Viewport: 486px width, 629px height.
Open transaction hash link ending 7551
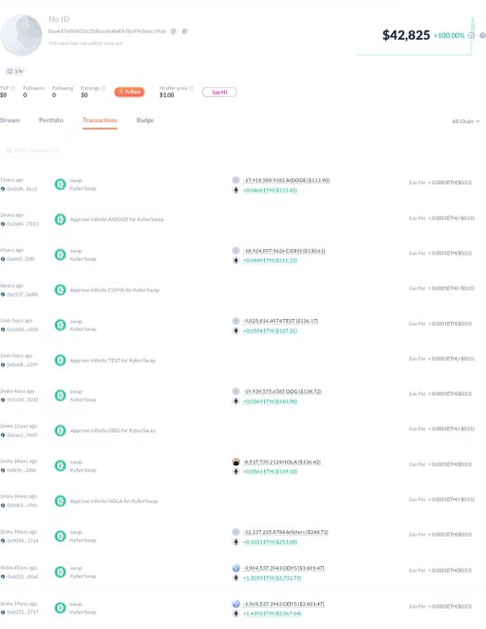point(22,224)
